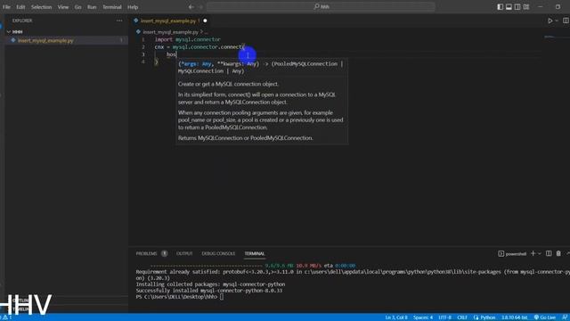Kill terminal with trash icon
The height and width of the screenshot is (321, 570).
pos(558,253)
